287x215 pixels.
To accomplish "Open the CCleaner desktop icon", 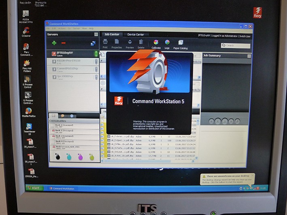I will click(26, 32).
